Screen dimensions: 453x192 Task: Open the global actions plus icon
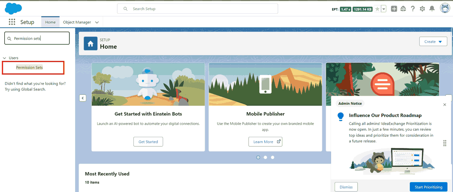pos(394,9)
